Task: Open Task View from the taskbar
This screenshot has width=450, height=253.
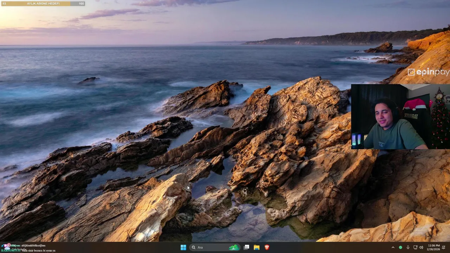Action: click(x=246, y=247)
